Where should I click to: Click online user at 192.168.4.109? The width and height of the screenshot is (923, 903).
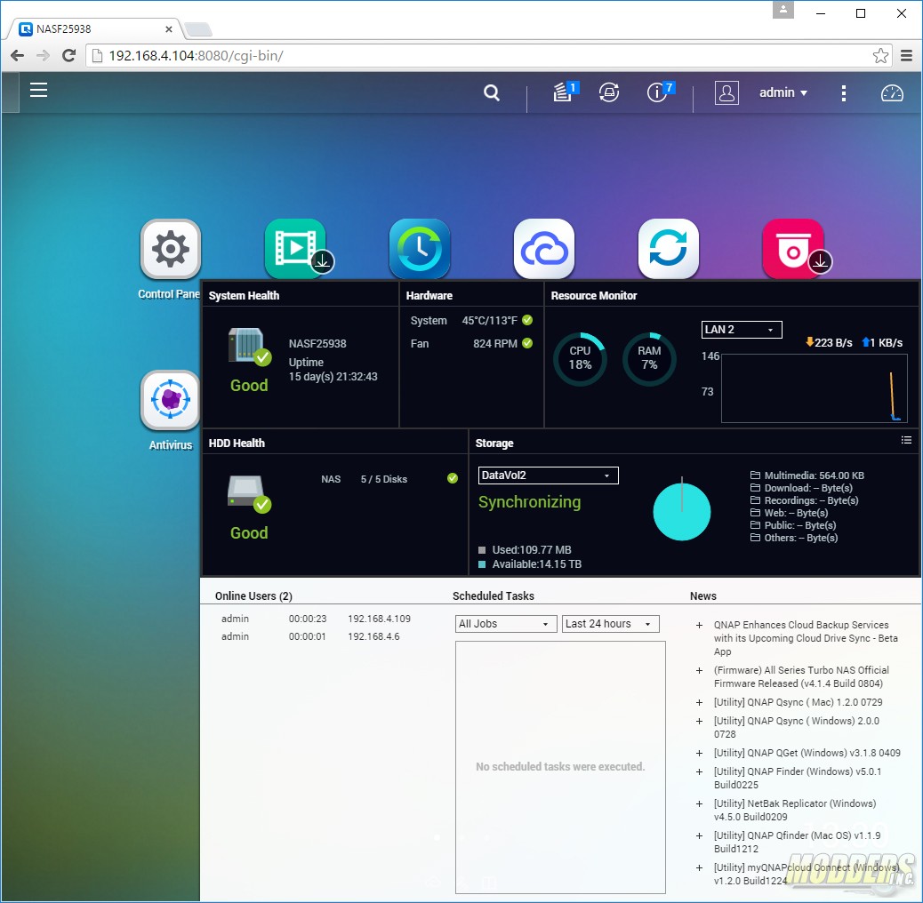[316, 619]
